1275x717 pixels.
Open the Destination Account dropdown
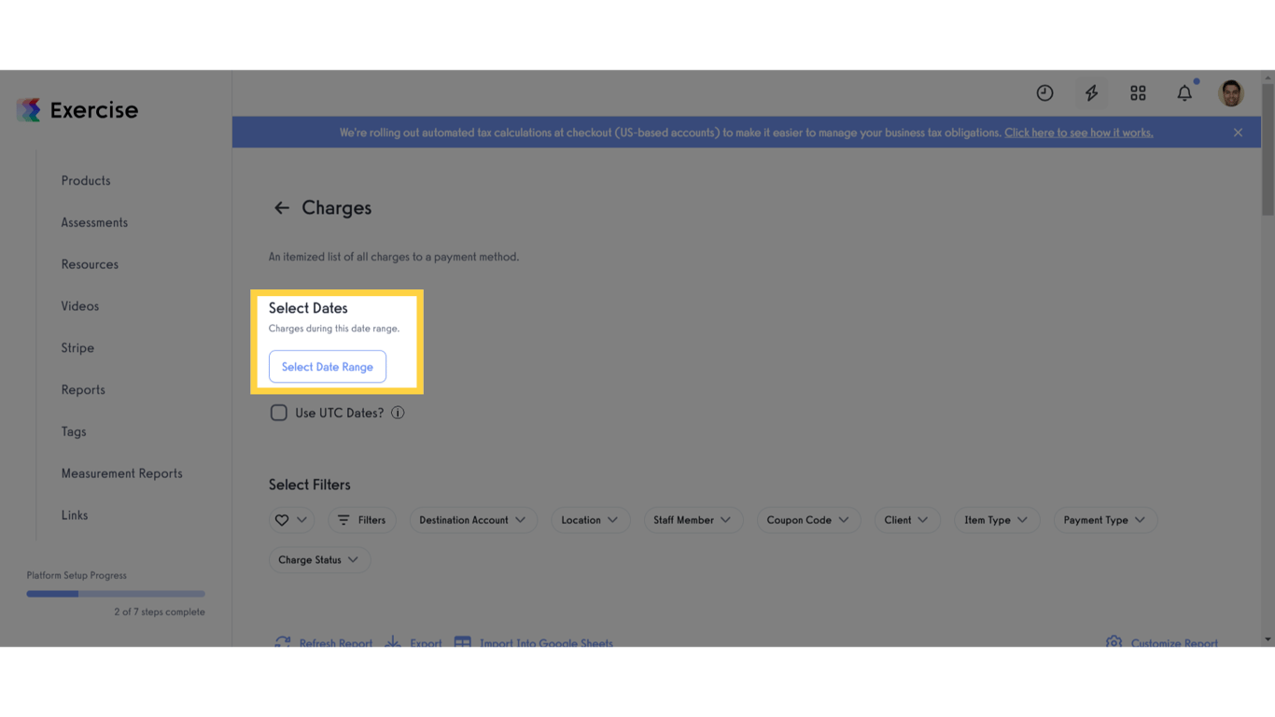[x=472, y=520]
